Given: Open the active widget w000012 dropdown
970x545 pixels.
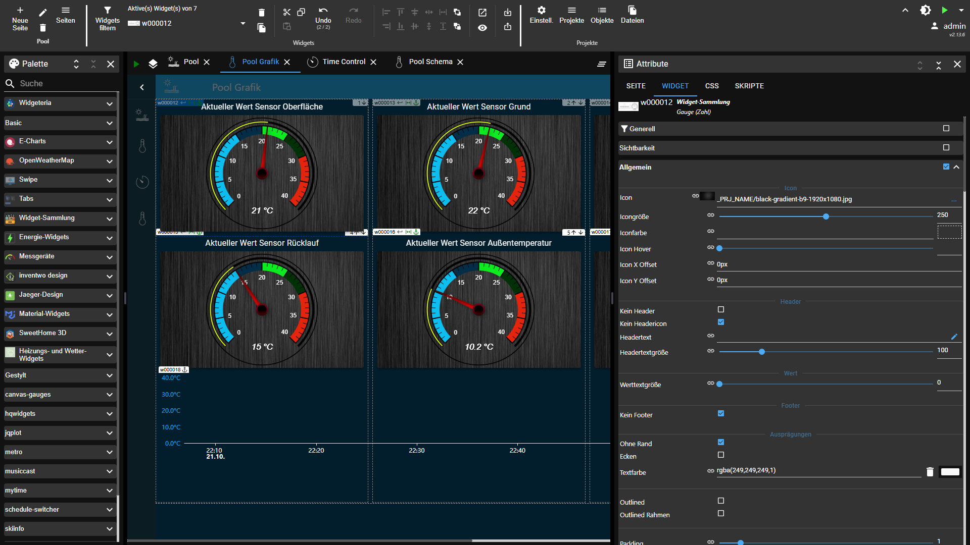Looking at the screenshot, I should (x=243, y=23).
